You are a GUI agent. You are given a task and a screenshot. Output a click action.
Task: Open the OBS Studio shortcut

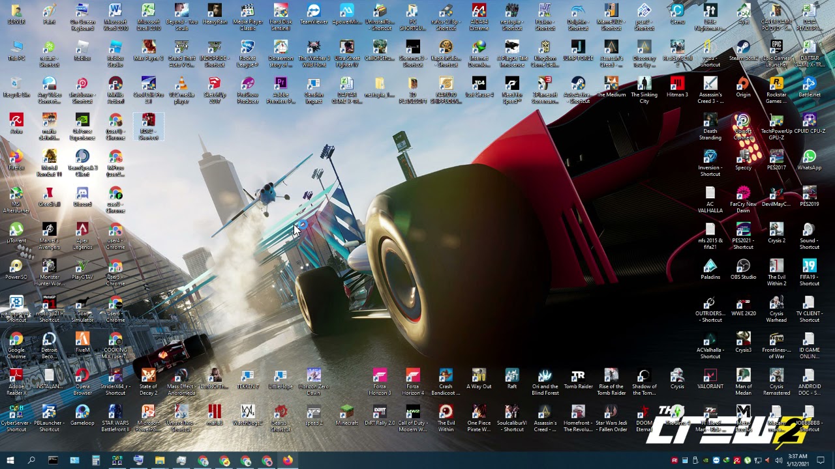coord(743,270)
